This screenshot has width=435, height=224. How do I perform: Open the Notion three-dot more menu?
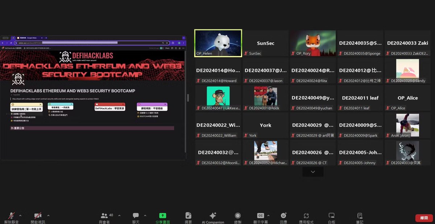[184, 48]
